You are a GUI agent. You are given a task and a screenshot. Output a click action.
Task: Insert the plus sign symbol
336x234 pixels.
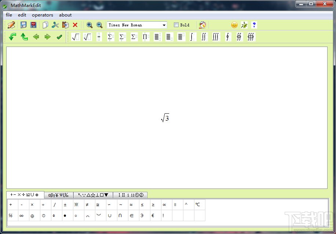[12, 205]
